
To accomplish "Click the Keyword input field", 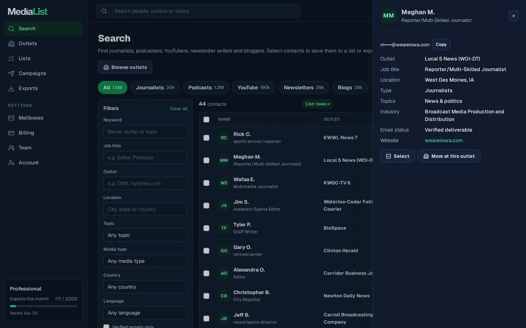I will click(x=145, y=132).
